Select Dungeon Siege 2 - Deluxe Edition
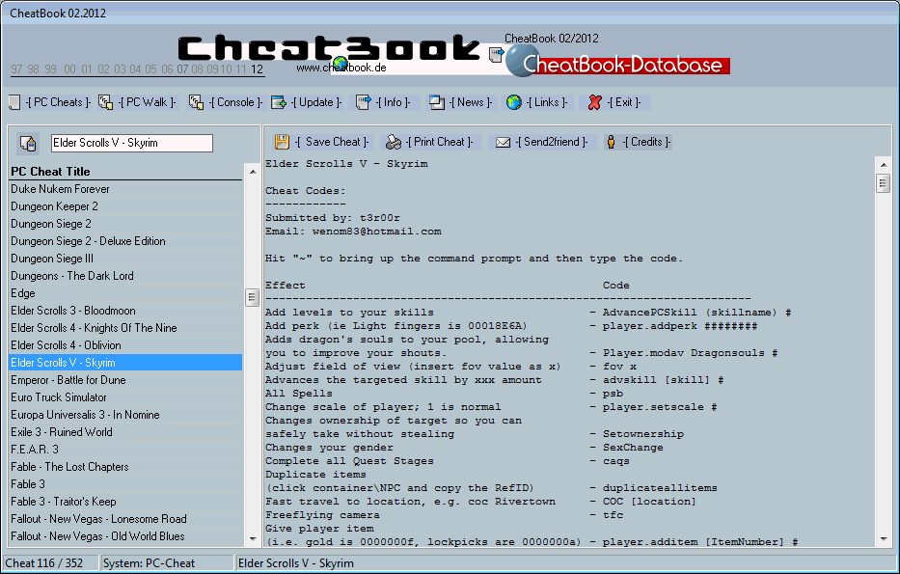The height and width of the screenshot is (574, 900). 125,241
